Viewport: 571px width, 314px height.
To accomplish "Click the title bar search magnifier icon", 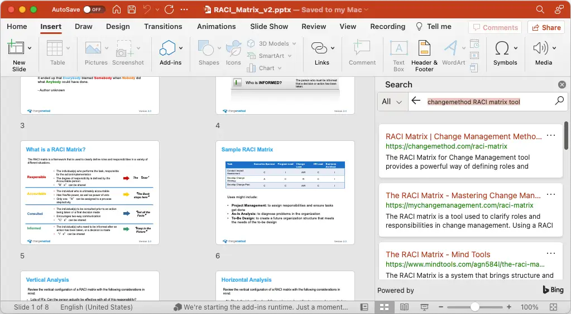I will click(540, 9).
